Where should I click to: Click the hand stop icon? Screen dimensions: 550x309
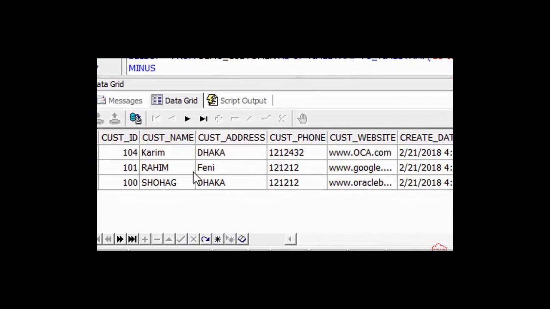pos(302,118)
